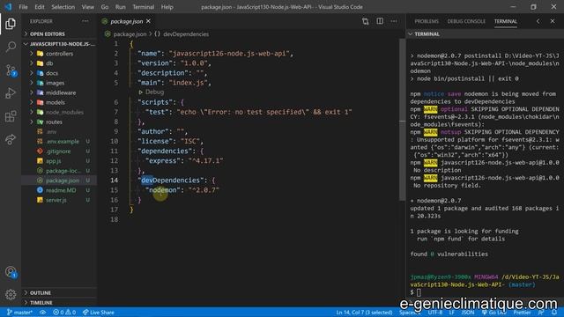Click errors and warnings count in status bar
Image resolution: width=564 pixels, height=317 pixels.
click(64, 313)
